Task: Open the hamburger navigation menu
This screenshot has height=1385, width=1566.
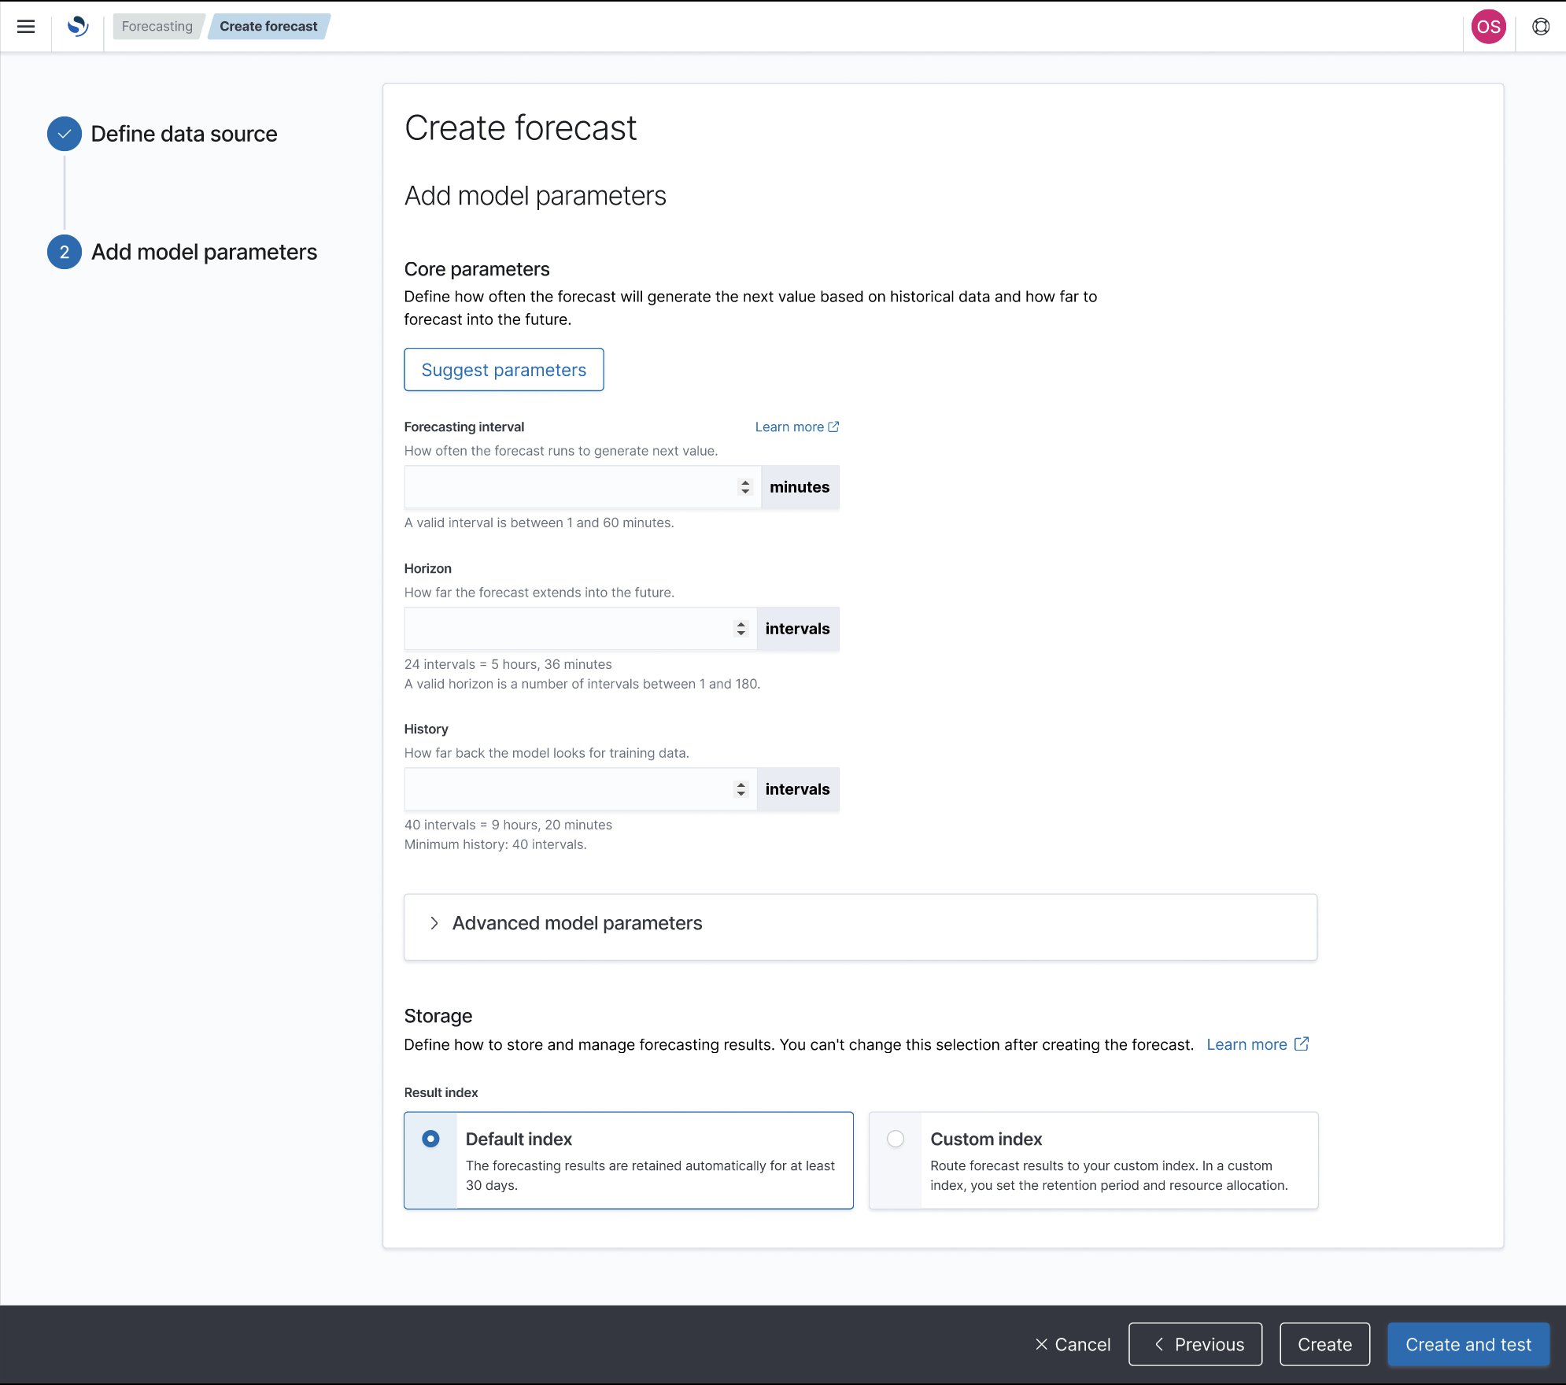Action: [x=26, y=27]
